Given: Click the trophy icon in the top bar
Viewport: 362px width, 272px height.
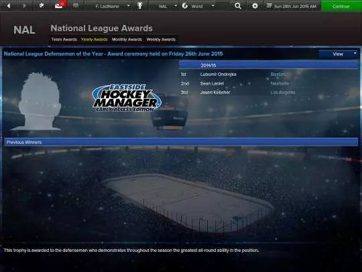Looking at the screenshot, I should (x=140, y=6).
